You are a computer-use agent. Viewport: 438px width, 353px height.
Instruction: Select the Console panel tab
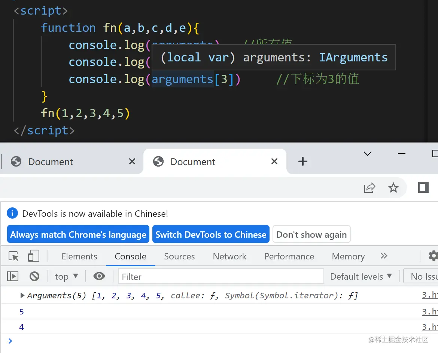coord(130,256)
